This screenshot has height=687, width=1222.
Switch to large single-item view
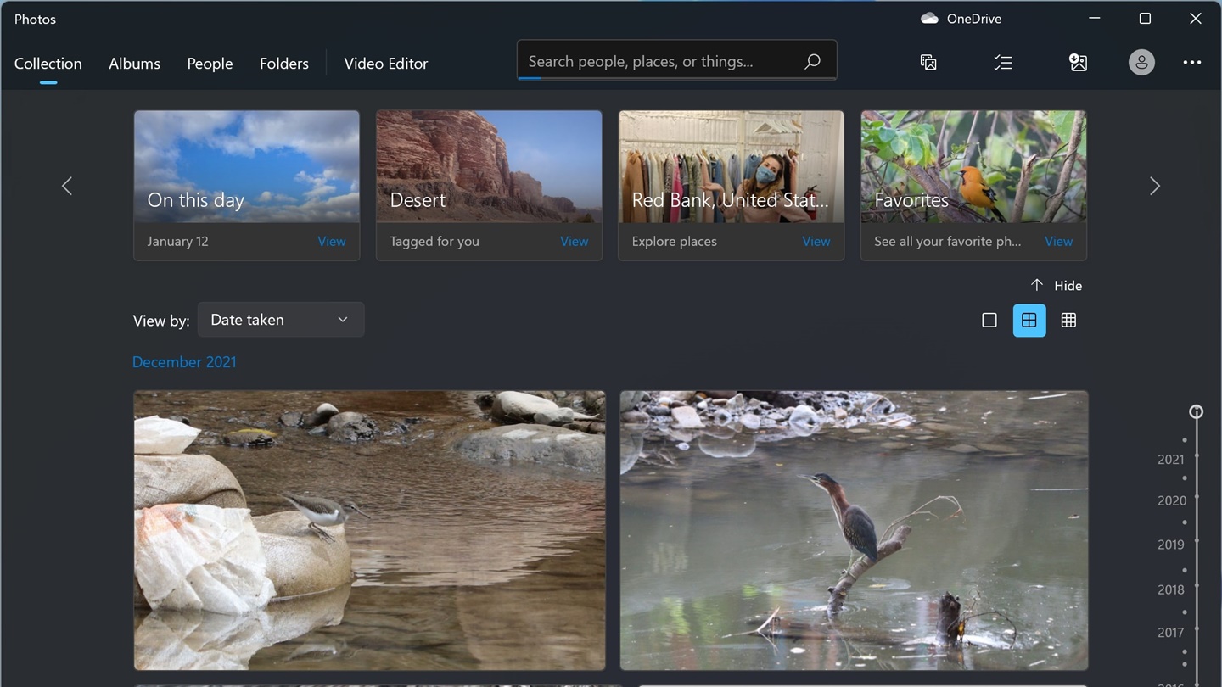coord(989,320)
